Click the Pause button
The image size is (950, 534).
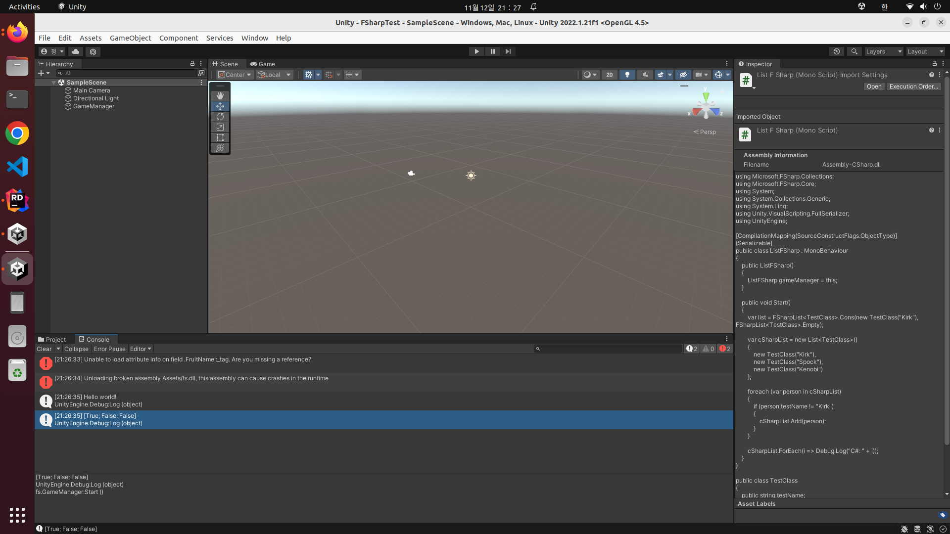pyautogui.click(x=492, y=51)
